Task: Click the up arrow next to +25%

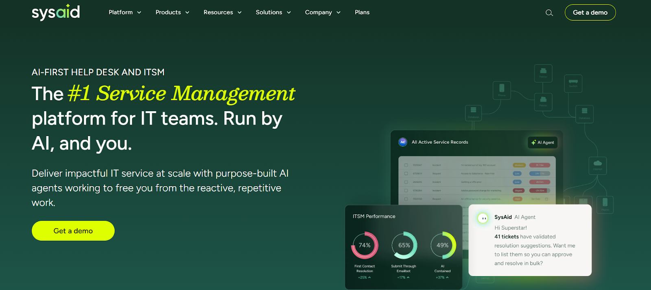Action: coord(369,277)
